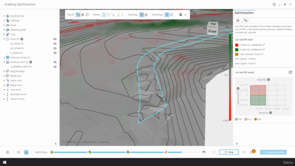Open the cut-fill tab in the Optimization panel
The width and height of the screenshot is (295, 166).
[x=245, y=20]
